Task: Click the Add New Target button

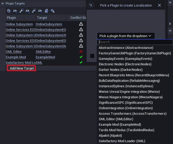Action: click(21, 68)
